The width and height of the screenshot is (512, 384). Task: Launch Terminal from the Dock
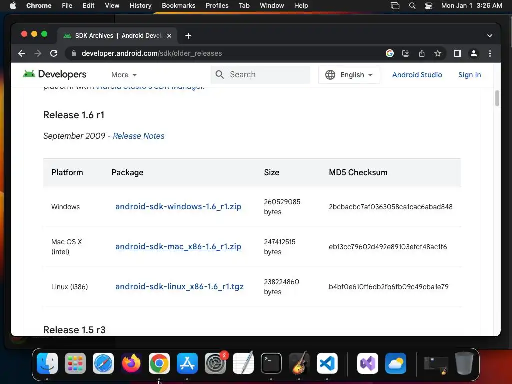[271, 363]
